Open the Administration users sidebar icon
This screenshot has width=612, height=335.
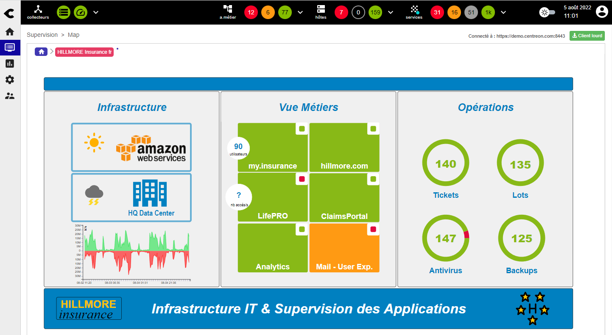[x=9, y=96]
